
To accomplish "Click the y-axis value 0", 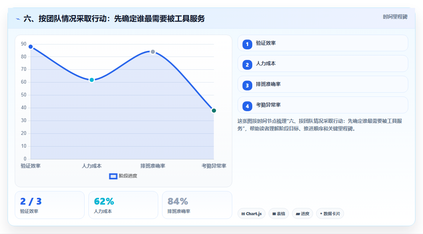I will point(25,159).
